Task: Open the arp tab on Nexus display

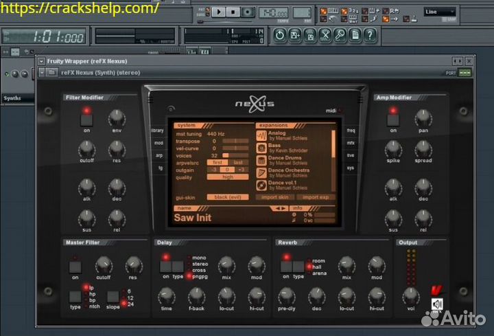Action: (159, 155)
